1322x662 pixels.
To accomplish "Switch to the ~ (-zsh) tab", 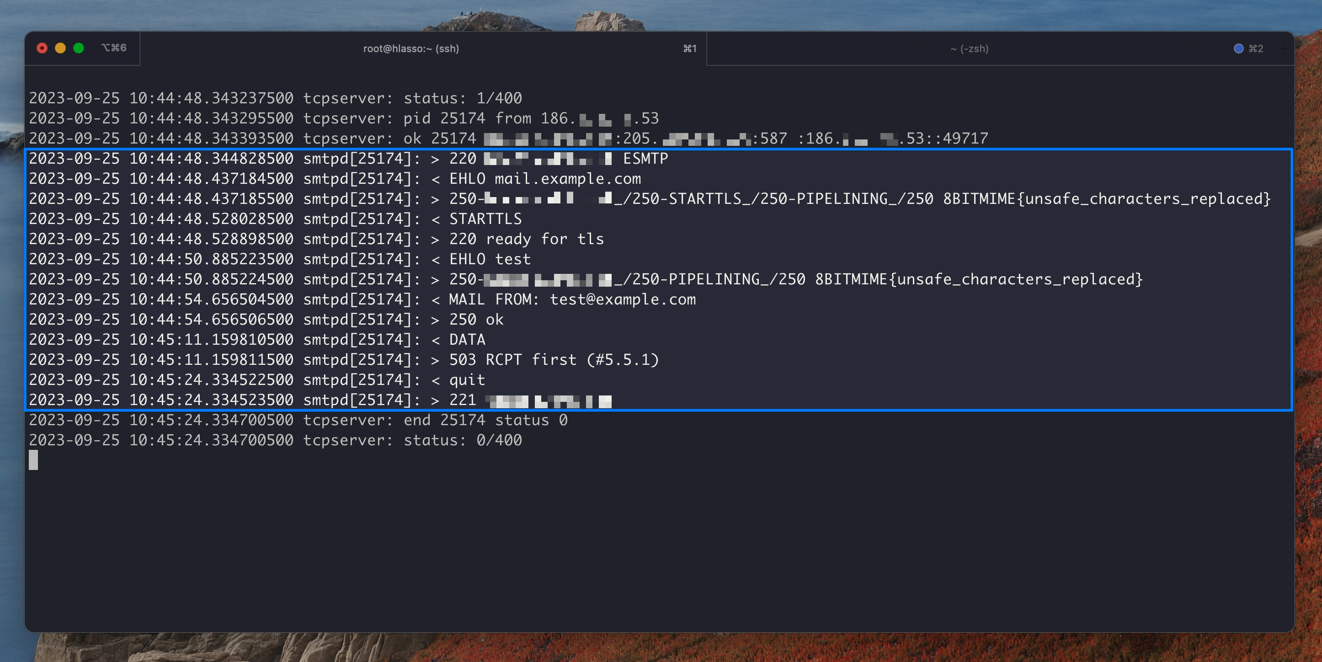I will pos(969,49).
